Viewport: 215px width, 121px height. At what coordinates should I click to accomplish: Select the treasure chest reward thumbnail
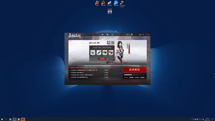[x=105, y=52]
